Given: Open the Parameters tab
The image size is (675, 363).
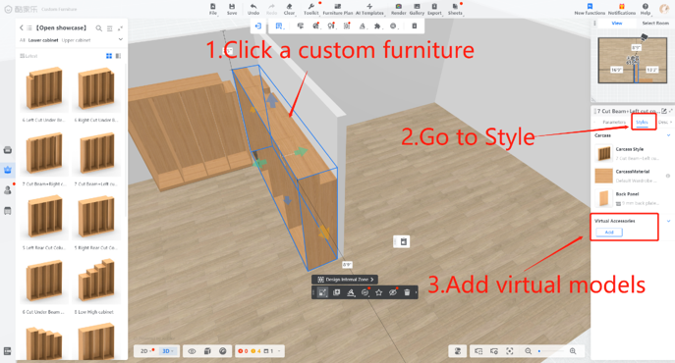Looking at the screenshot, I should 614,123.
